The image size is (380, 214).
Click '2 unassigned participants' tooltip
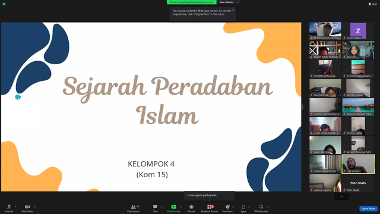210,196
